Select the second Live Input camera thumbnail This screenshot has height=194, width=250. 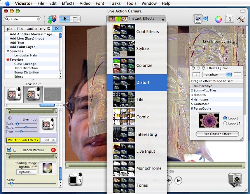[33, 94]
